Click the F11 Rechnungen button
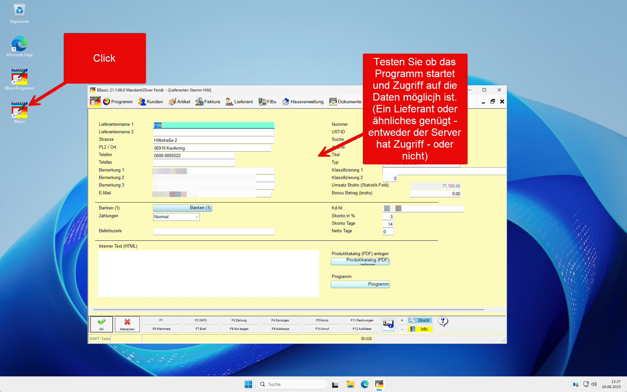Image resolution: width=627 pixels, height=392 pixels. click(362, 320)
